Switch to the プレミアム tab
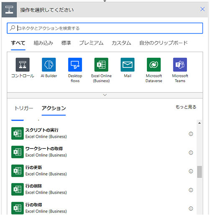 click(91, 43)
